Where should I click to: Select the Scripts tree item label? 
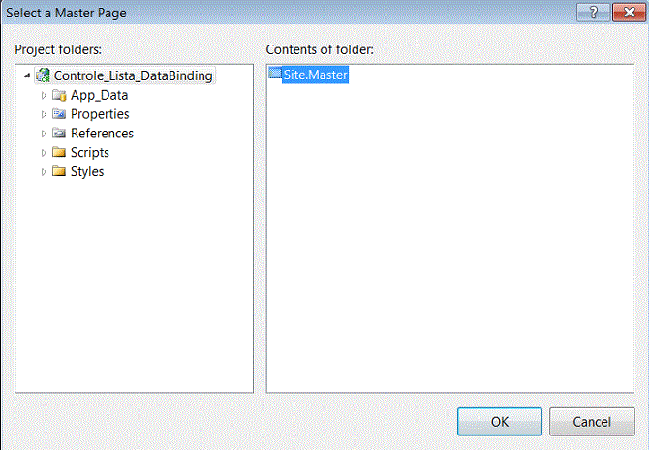(90, 152)
